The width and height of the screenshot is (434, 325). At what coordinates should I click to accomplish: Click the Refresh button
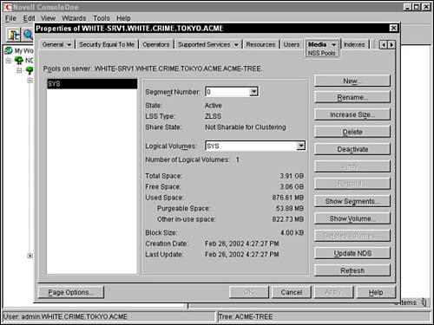click(x=352, y=270)
